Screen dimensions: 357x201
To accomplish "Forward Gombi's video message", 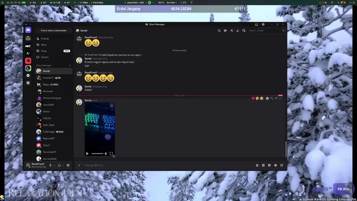I will 276,98.
